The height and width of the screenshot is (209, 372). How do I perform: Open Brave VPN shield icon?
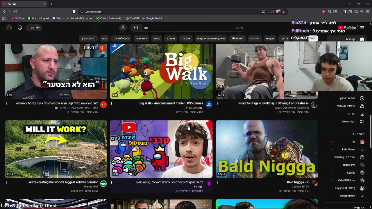[x=362, y=12]
